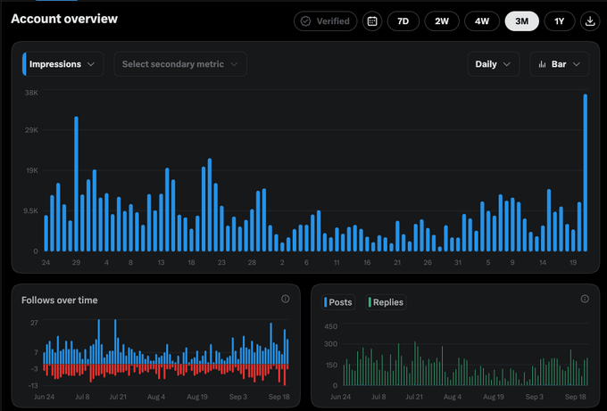Click the info icon on Posts Replies card
The width and height of the screenshot is (607, 411).
[x=585, y=299]
